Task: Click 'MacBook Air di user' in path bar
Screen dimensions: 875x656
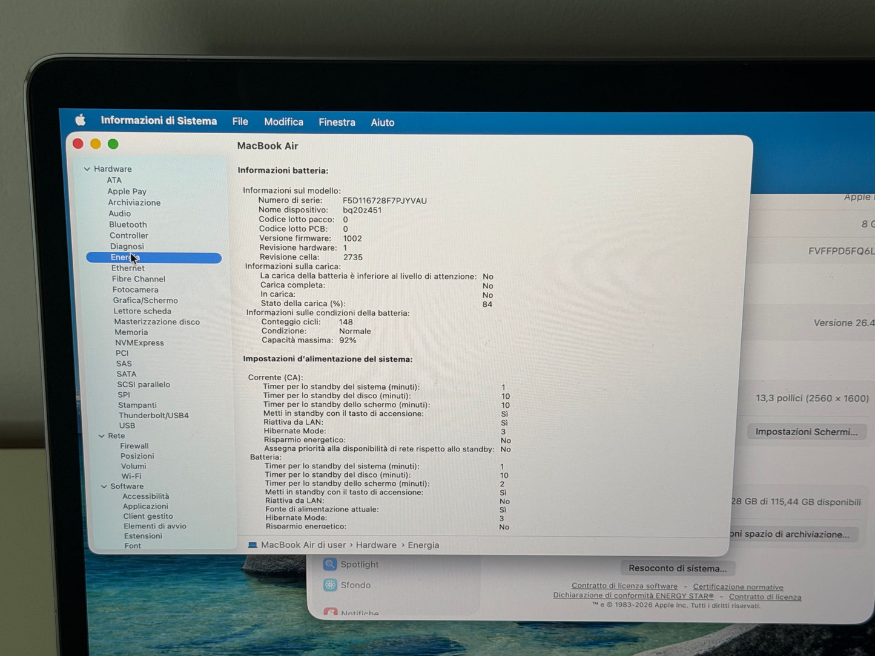Action: 303,545
